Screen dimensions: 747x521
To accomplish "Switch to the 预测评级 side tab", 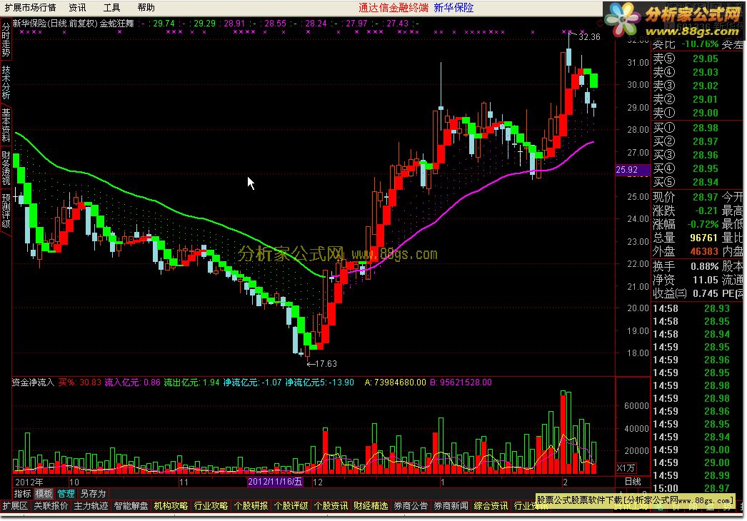I will pyautogui.click(x=6, y=211).
